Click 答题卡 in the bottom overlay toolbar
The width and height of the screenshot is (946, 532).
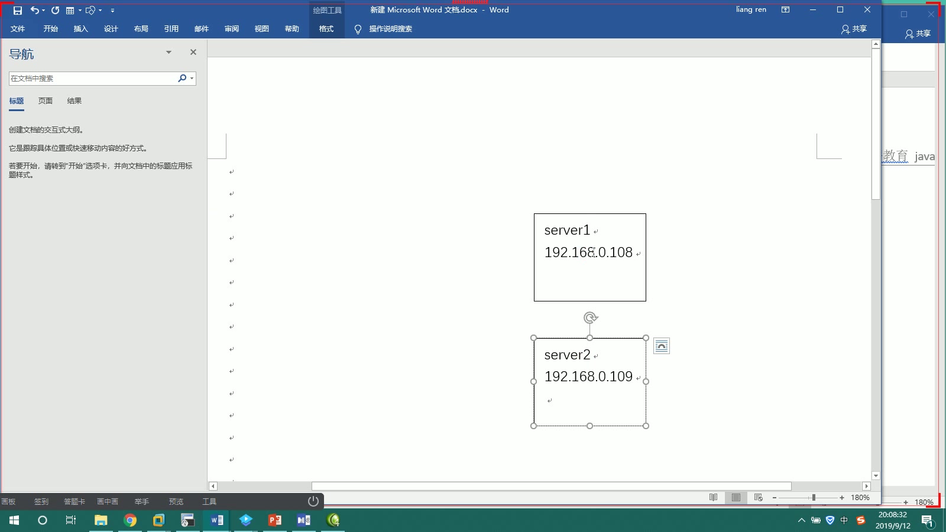click(x=74, y=501)
